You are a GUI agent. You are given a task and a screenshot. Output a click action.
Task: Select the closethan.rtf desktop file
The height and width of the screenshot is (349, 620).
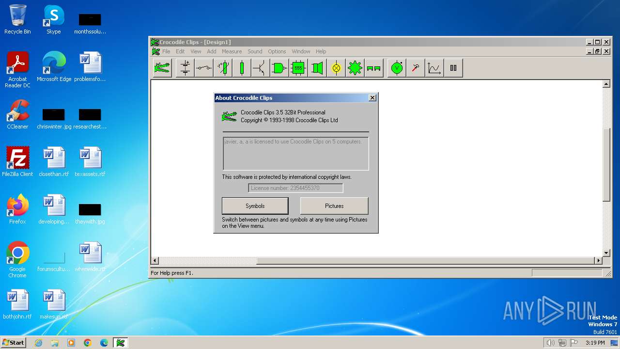tap(54, 162)
